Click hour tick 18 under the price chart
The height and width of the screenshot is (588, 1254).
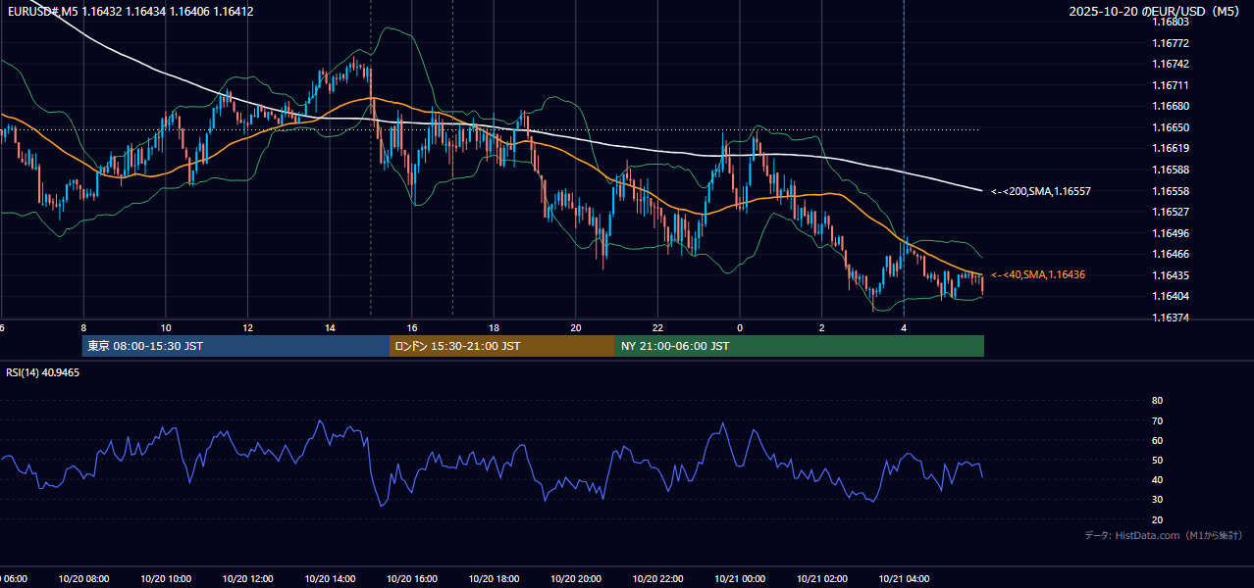[494, 328]
